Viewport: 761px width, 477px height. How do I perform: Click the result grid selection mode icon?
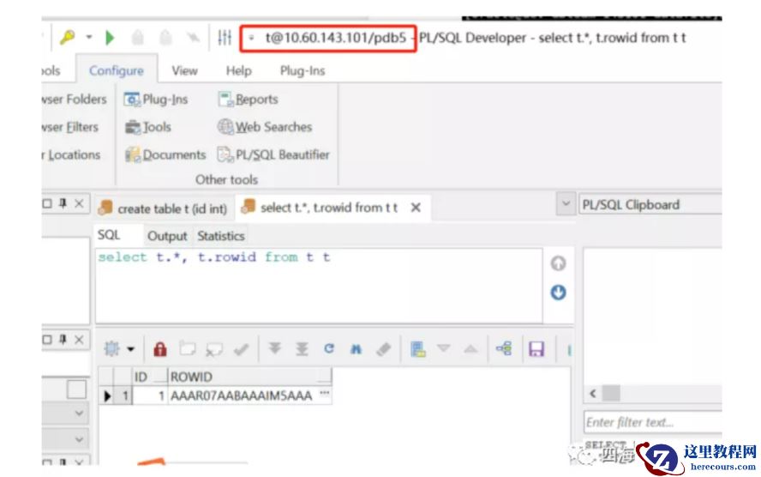pyautogui.click(x=112, y=349)
